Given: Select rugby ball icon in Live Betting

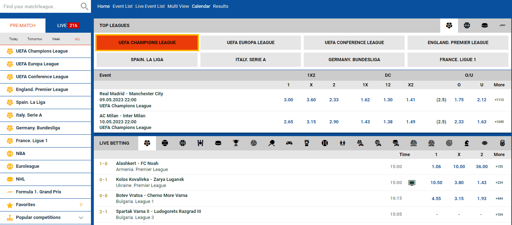Looking at the screenshot, I should point(485,143).
